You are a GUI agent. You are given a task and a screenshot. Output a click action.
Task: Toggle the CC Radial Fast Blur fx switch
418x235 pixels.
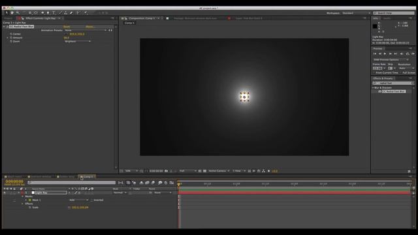[7, 27]
